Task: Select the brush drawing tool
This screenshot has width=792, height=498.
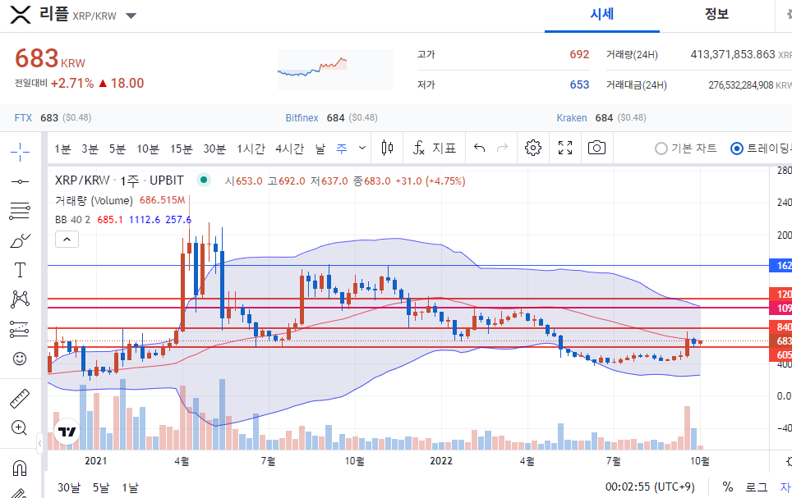Action: point(20,240)
